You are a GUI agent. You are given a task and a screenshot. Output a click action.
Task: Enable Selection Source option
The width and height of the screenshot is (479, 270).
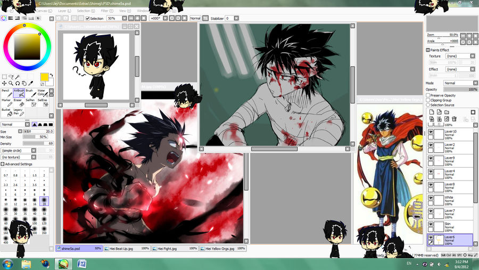428,105
